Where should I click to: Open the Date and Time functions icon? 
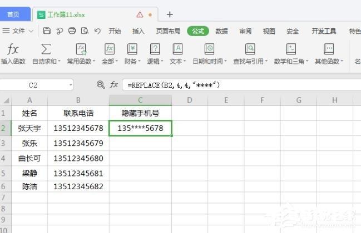209,49
